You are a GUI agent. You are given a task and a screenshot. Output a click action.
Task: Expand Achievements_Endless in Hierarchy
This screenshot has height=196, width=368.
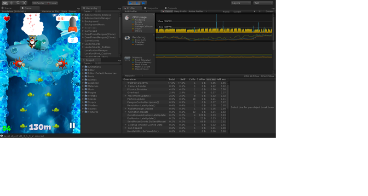(x=83, y=15)
